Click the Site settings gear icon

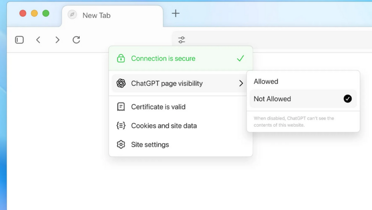pyautogui.click(x=121, y=145)
